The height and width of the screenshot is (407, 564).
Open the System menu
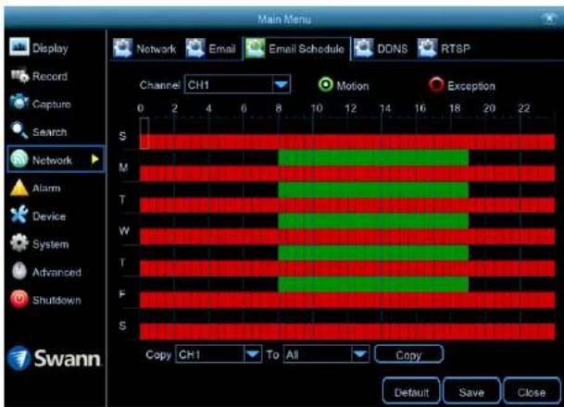50,244
